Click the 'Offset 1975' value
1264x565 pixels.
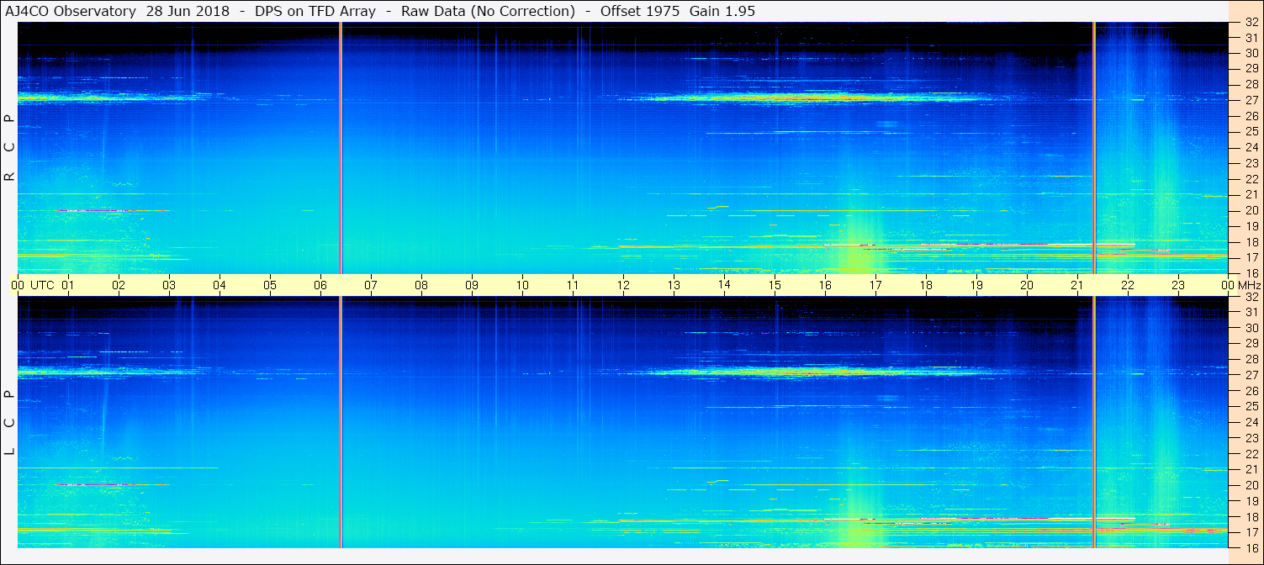(640, 11)
